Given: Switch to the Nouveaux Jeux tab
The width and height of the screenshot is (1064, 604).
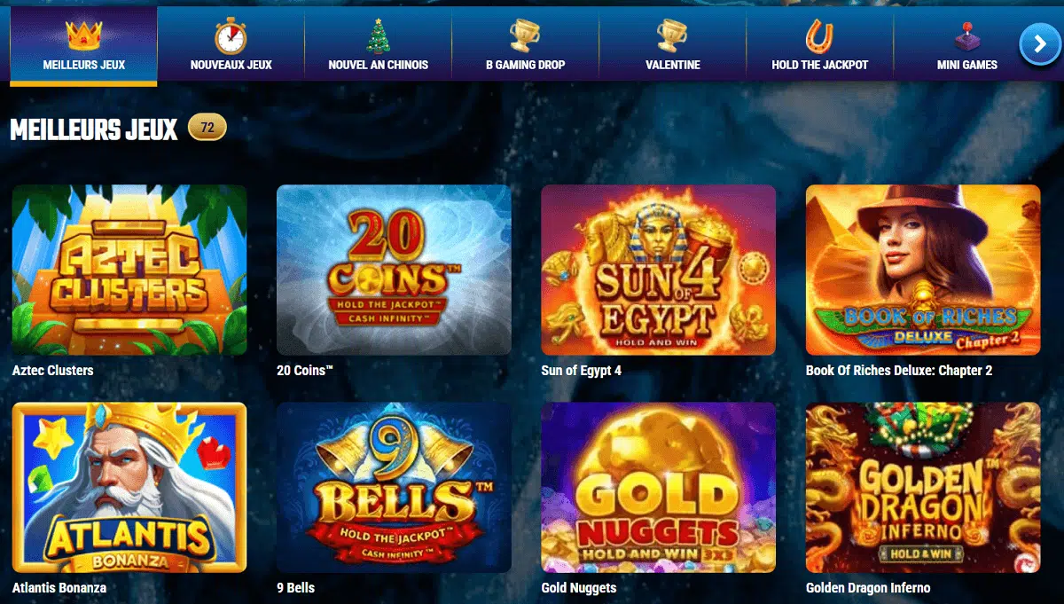Looking at the screenshot, I should pos(231,46).
